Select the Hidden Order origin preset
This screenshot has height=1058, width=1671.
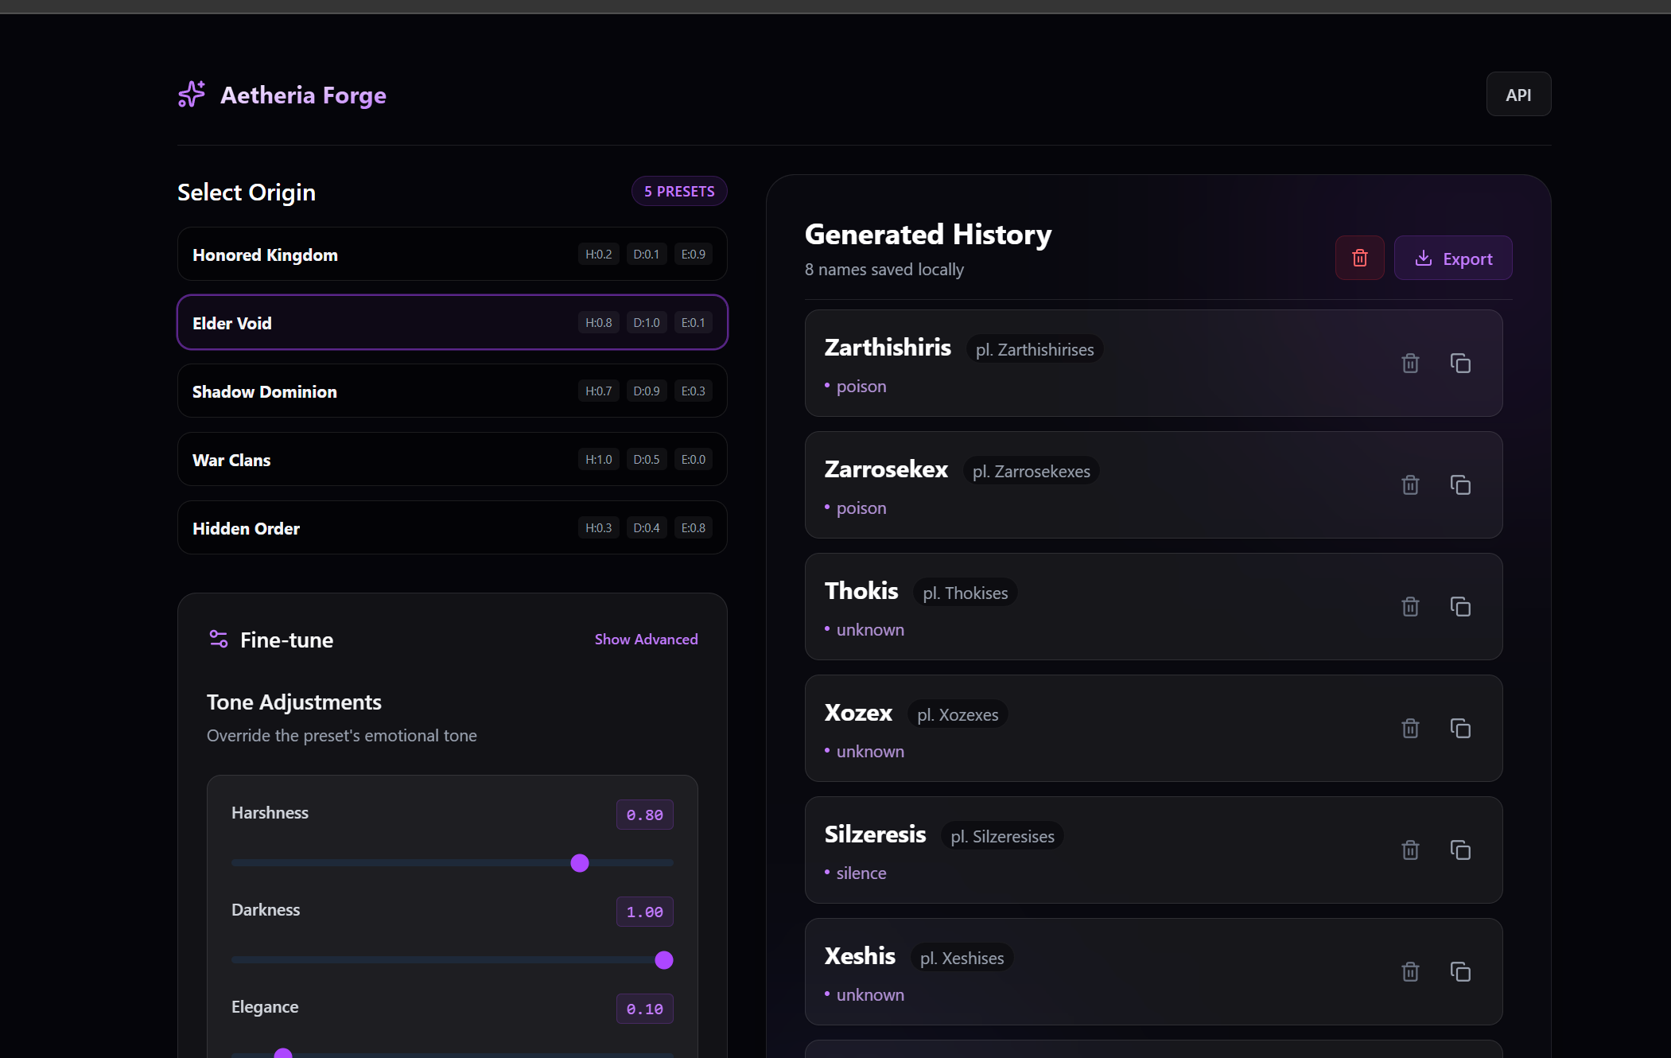click(x=453, y=528)
